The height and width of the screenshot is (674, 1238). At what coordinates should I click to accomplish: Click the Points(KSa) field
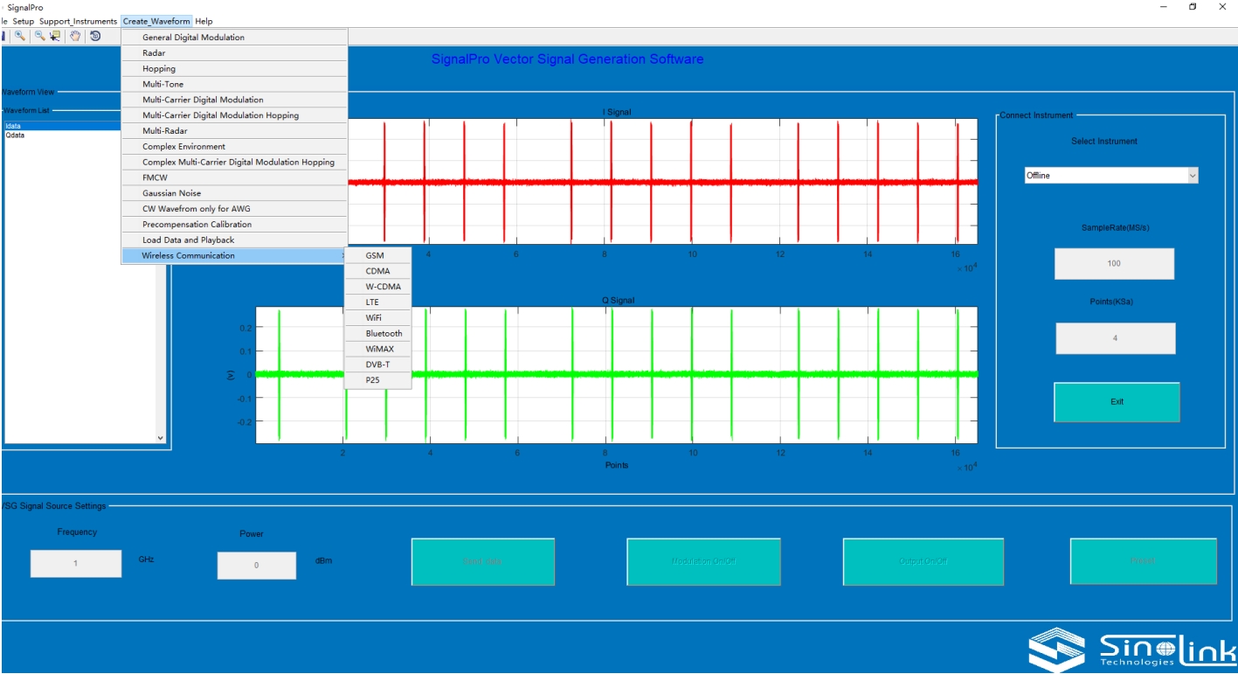click(1115, 338)
